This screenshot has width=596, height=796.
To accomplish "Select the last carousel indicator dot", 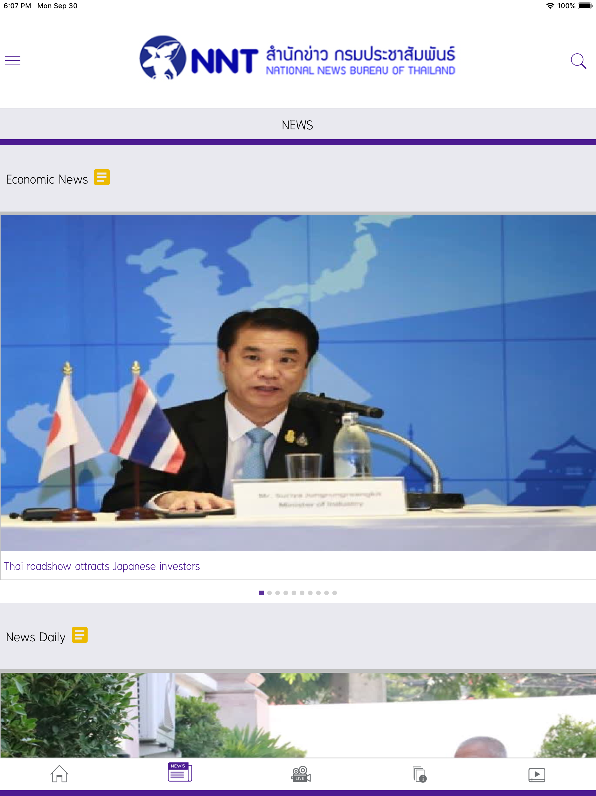I will click(335, 593).
